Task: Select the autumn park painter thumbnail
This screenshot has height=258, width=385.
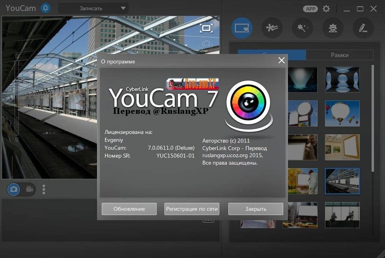Action: pyautogui.click(x=303, y=181)
